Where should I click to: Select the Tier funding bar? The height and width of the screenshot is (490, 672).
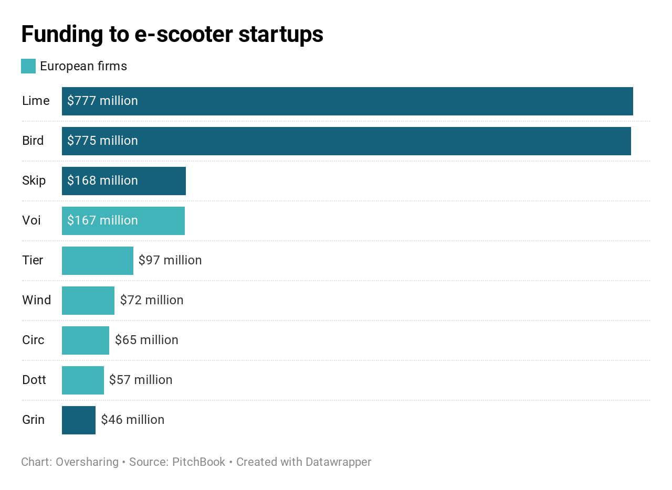(x=97, y=261)
